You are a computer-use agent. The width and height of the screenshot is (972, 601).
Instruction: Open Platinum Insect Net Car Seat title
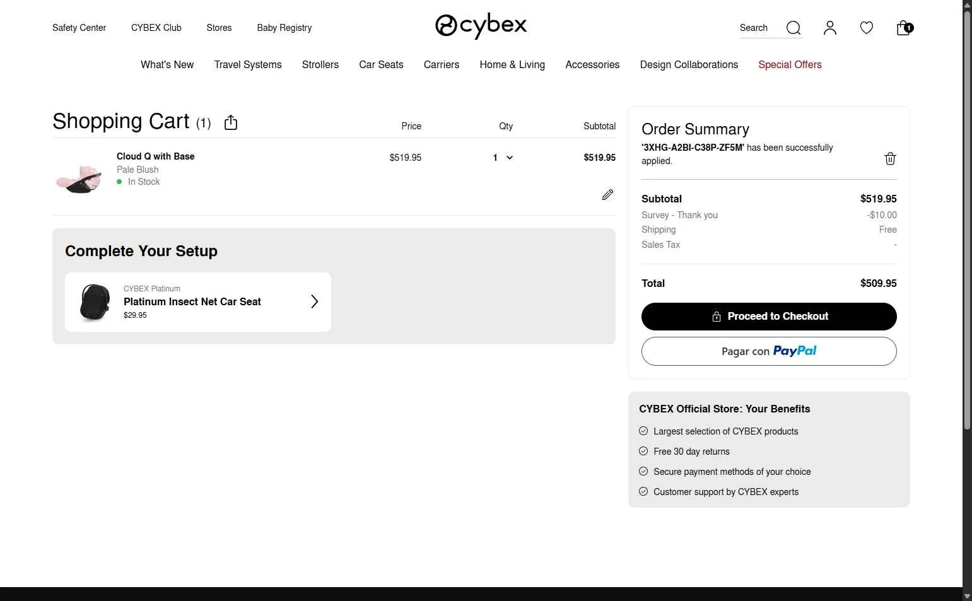(192, 301)
